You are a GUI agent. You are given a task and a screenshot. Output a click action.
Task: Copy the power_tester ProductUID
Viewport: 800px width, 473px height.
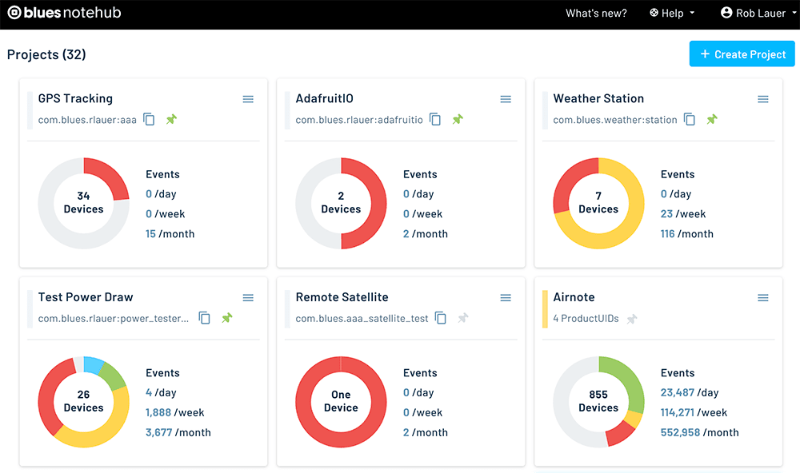[205, 318]
